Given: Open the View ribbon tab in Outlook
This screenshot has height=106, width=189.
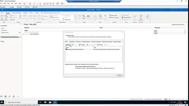Looking at the screenshot, I should 31,13.
